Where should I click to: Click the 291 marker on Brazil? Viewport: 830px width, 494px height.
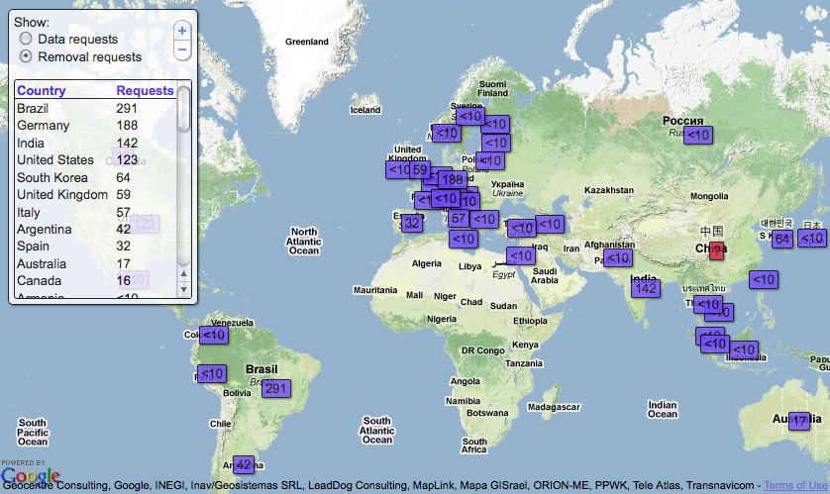click(276, 388)
